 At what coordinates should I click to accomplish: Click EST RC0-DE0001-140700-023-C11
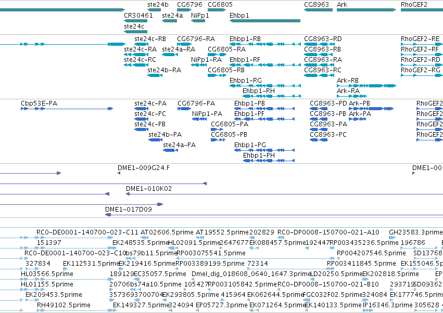coord(87,232)
